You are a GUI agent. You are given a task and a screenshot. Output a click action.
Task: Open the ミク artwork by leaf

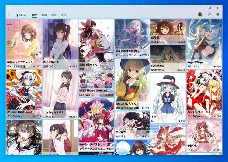pos(168,98)
